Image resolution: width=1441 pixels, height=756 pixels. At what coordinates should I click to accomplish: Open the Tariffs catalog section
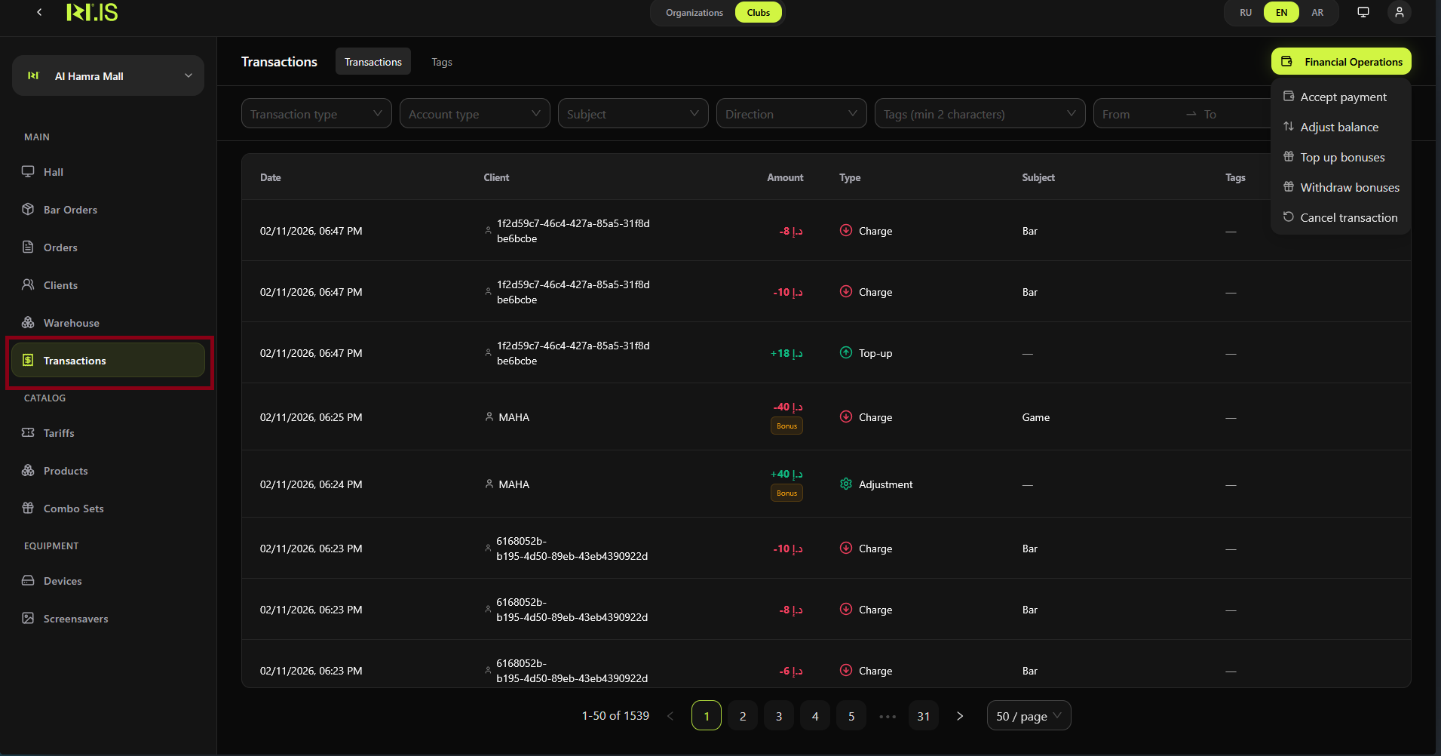[58, 432]
